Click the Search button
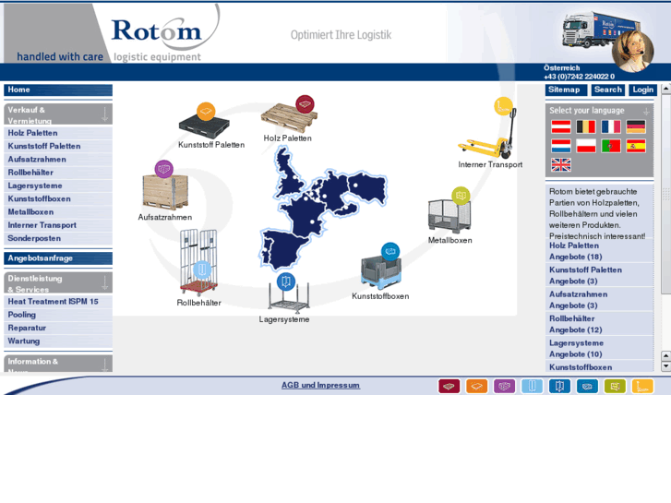 608,90
